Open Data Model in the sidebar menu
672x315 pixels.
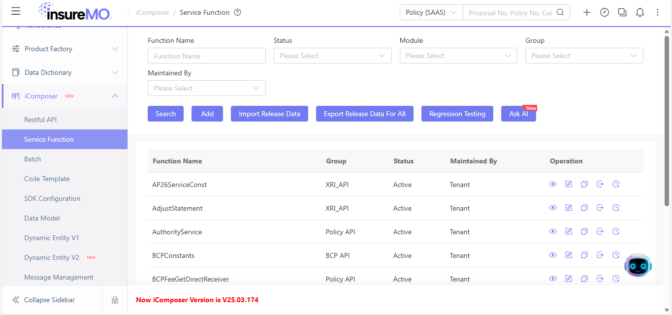click(42, 218)
